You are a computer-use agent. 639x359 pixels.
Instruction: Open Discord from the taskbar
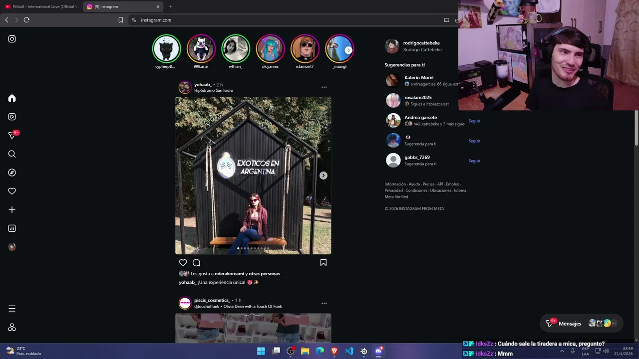coord(378,351)
